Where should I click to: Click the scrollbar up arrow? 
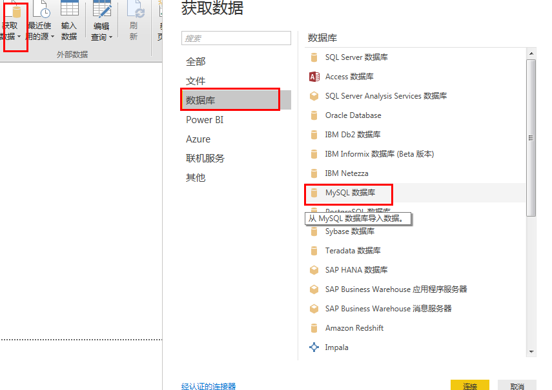pyautogui.click(x=531, y=54)
